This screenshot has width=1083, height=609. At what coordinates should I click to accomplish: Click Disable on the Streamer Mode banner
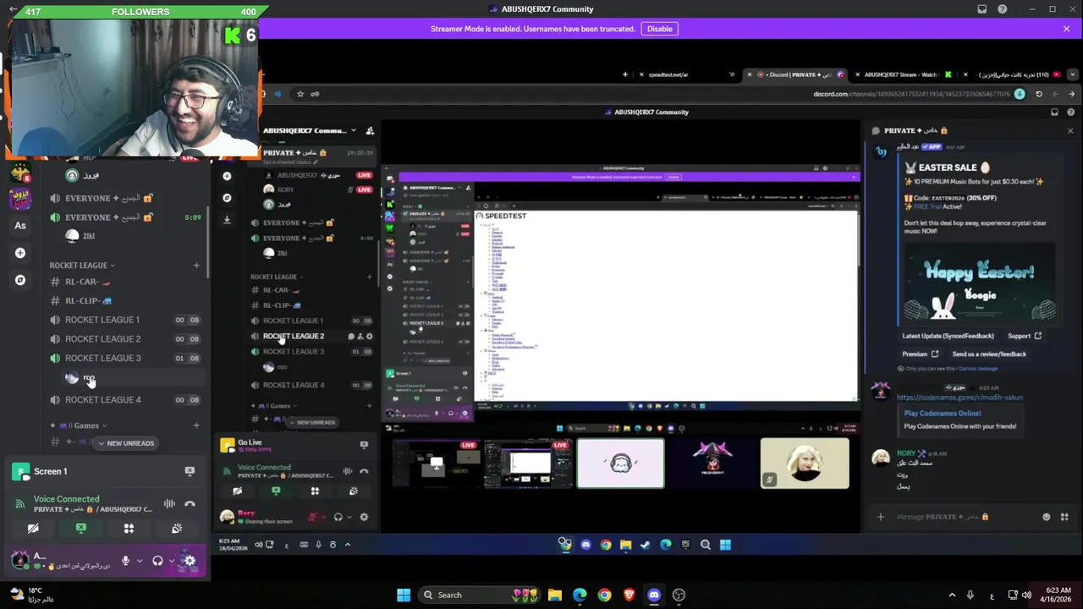659,29
